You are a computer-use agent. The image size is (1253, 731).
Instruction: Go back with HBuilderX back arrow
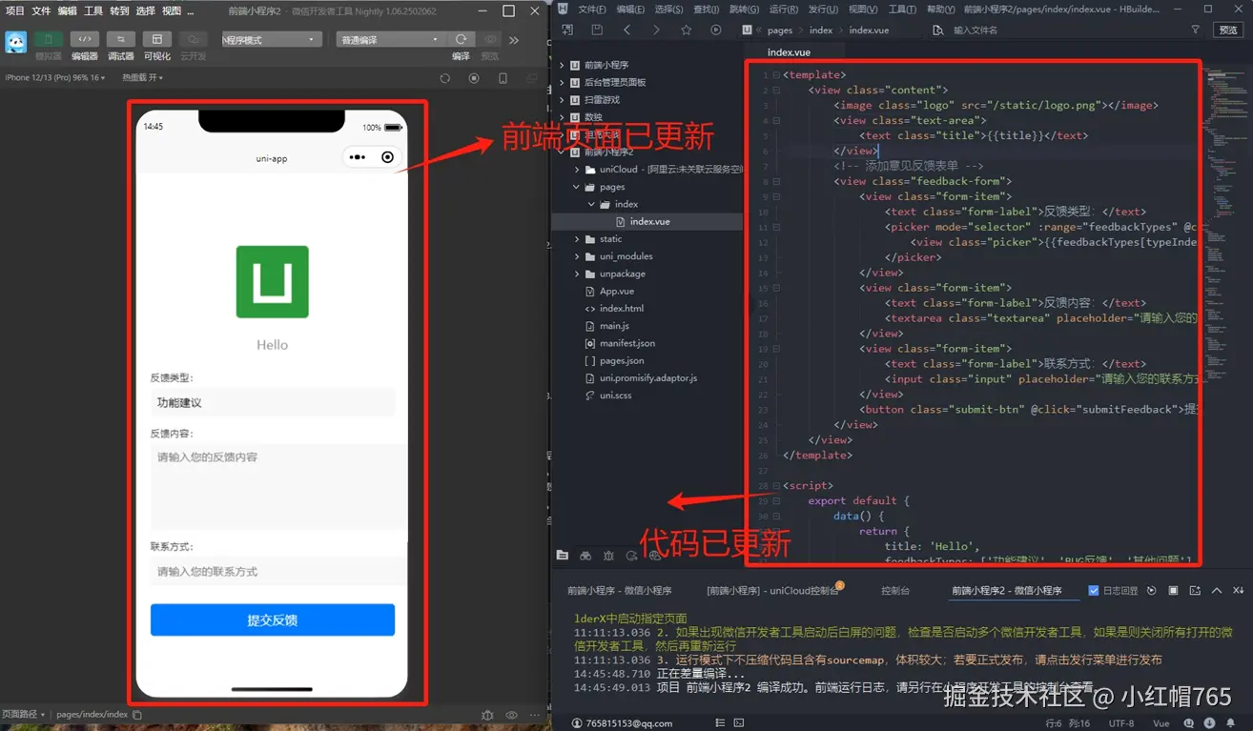[x=626, y=30]
